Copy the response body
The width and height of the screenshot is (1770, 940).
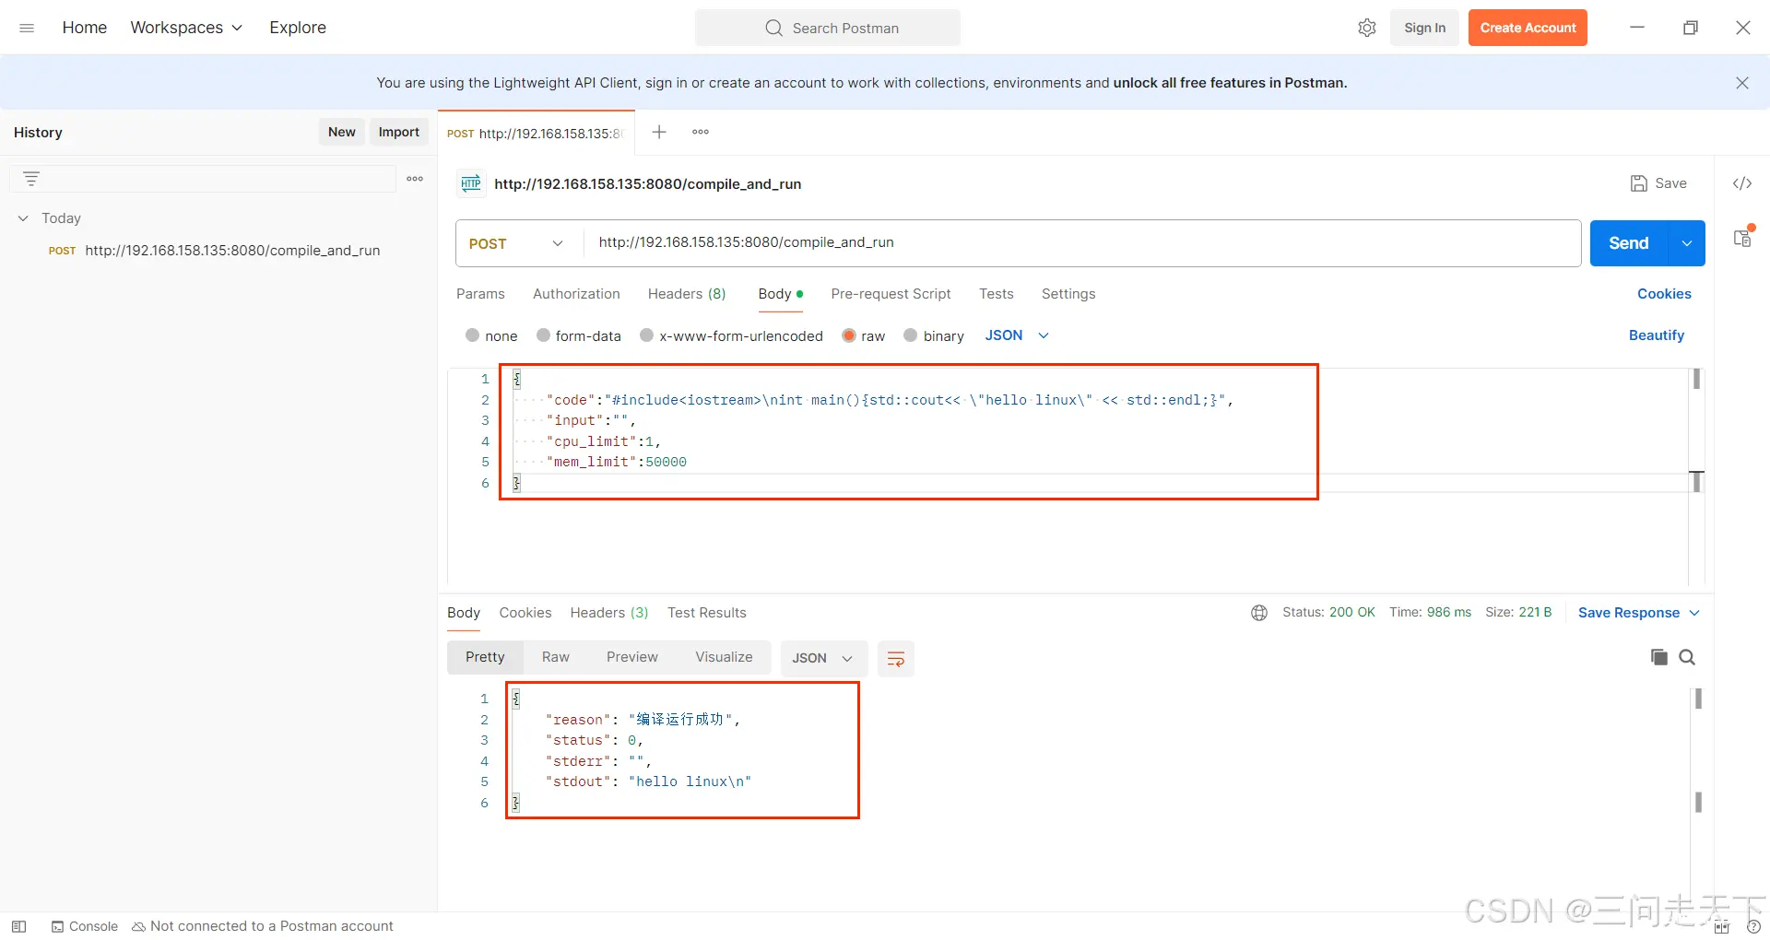coord(1658,657)
